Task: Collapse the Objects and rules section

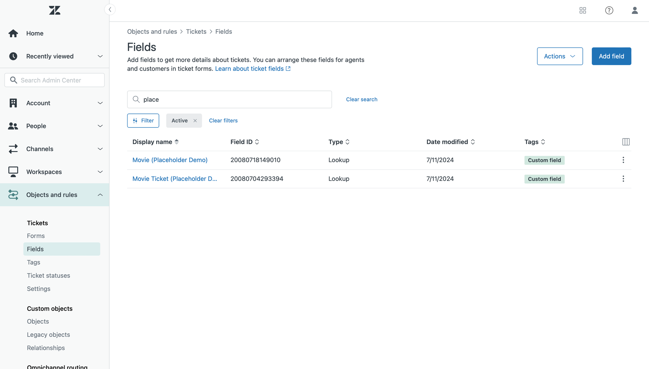Action: [100, 195]
